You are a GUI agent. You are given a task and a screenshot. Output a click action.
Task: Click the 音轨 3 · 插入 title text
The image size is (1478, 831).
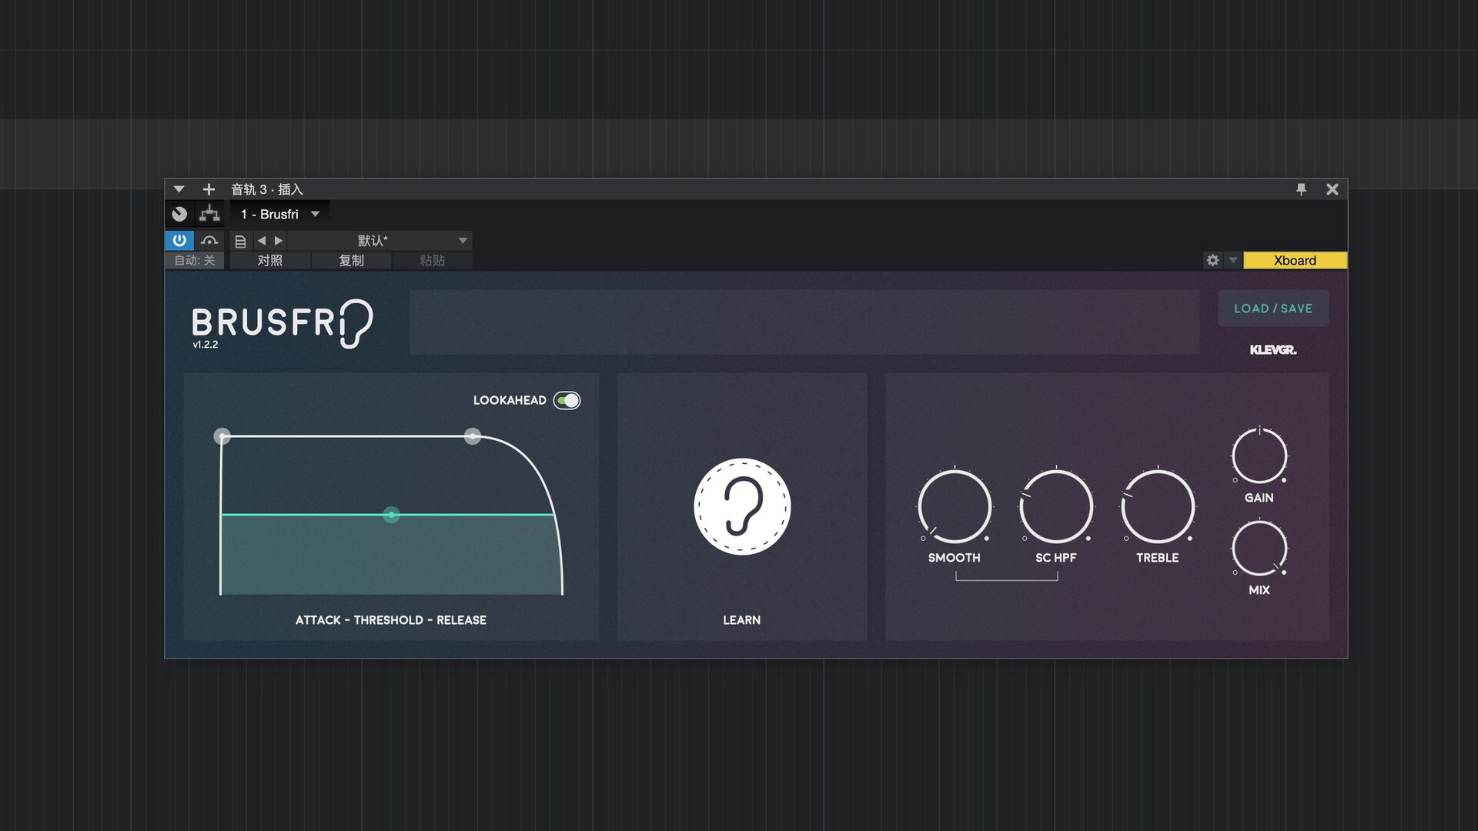(x=267, y=189)
